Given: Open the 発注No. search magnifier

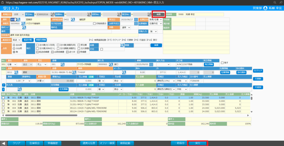Looking at the screenshot, I should [149, 14].
